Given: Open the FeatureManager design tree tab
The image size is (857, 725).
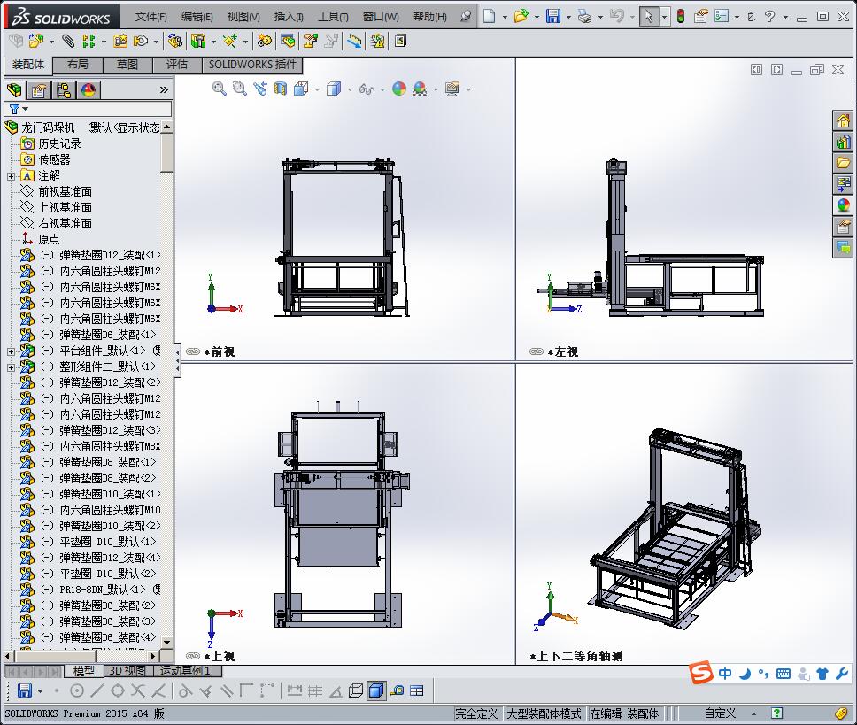Looking at the screenshot, I should pos(14,89).
